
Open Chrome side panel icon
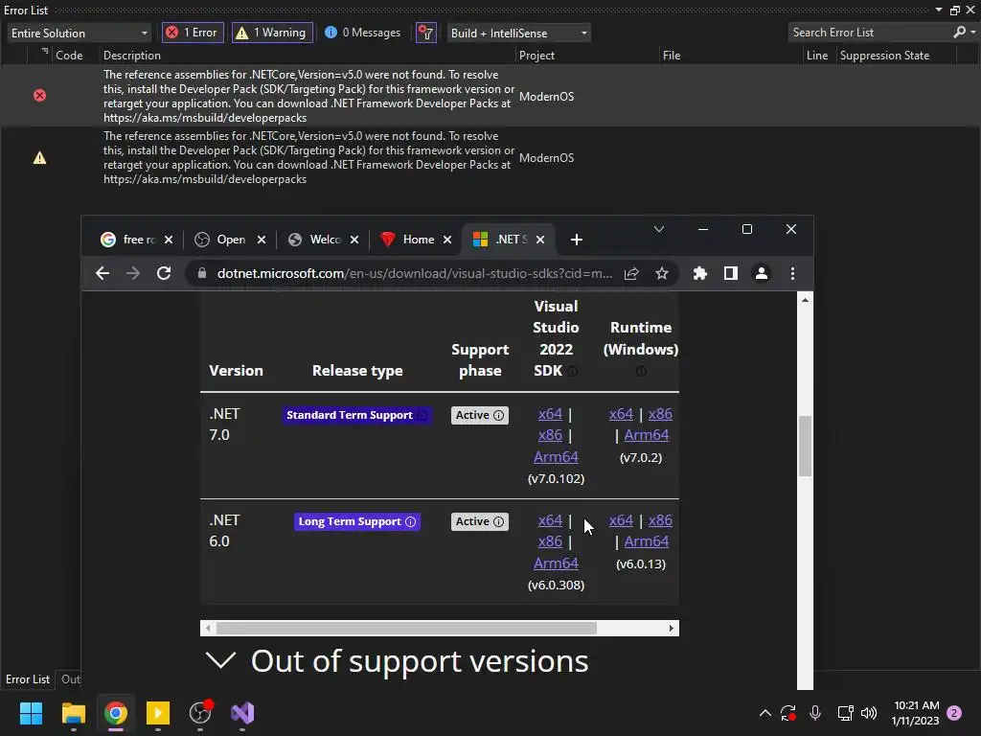(x=731, y=273)
